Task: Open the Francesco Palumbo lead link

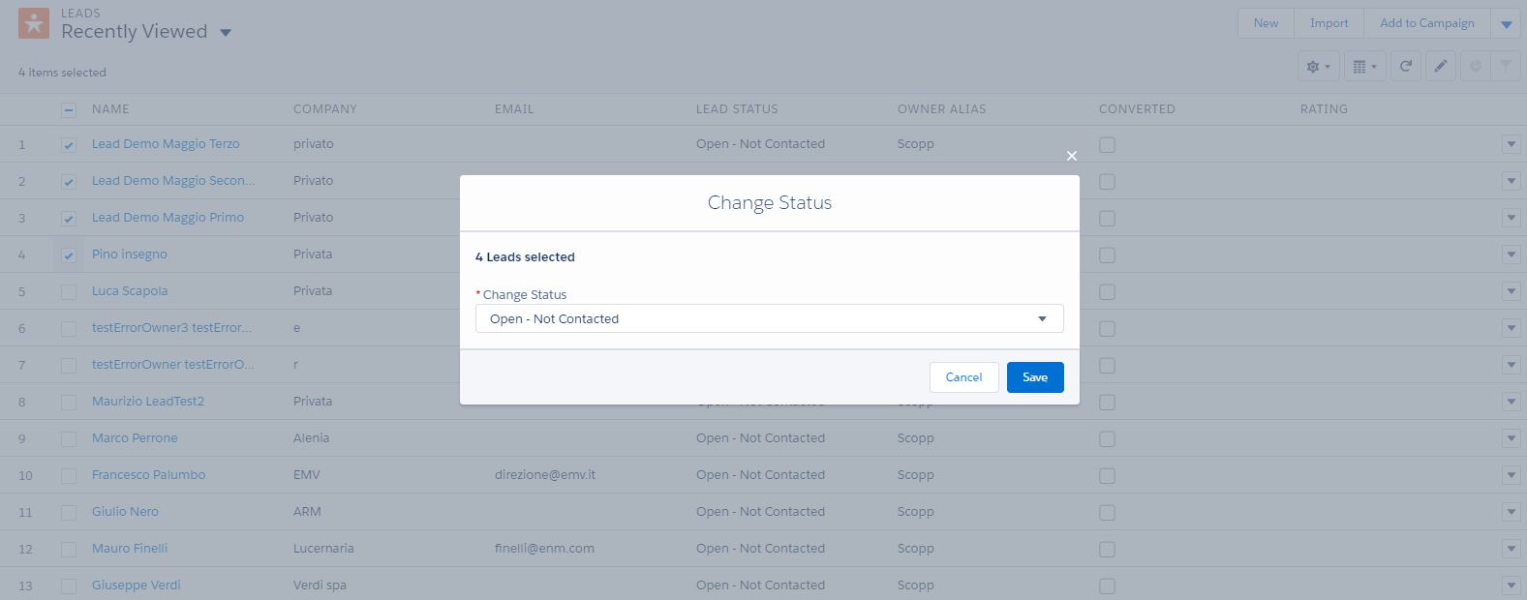Action: [148, 475]
